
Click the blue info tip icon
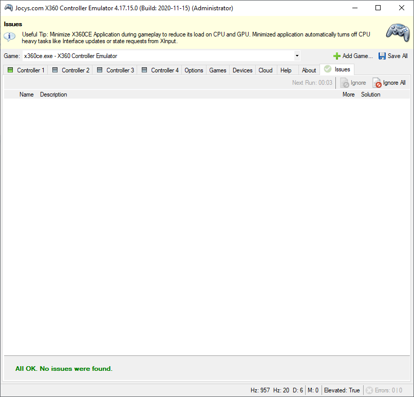coord(10,36)
